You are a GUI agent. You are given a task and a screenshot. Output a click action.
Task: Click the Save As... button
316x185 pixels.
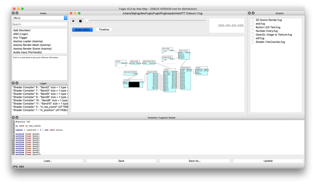[194, 161]
